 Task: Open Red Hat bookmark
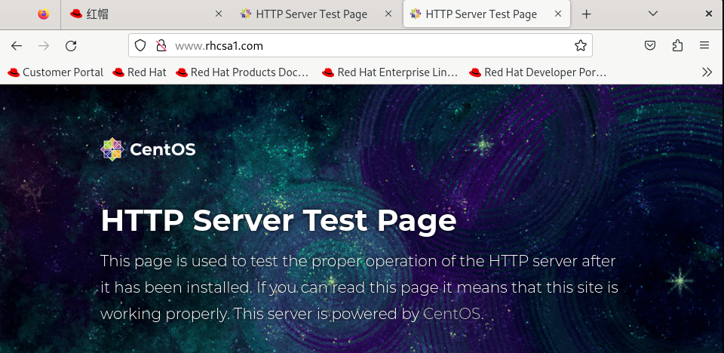[140, 72]
